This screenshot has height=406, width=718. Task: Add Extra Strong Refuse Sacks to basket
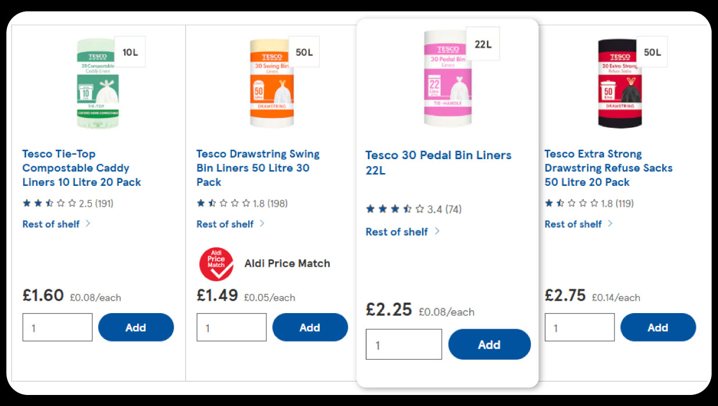point(658,327)
